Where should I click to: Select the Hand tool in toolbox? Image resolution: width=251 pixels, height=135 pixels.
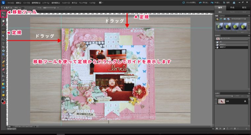[3, 20]
